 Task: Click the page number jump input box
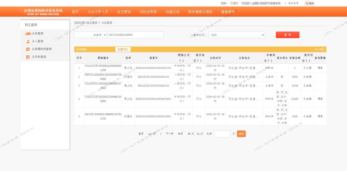222,134
